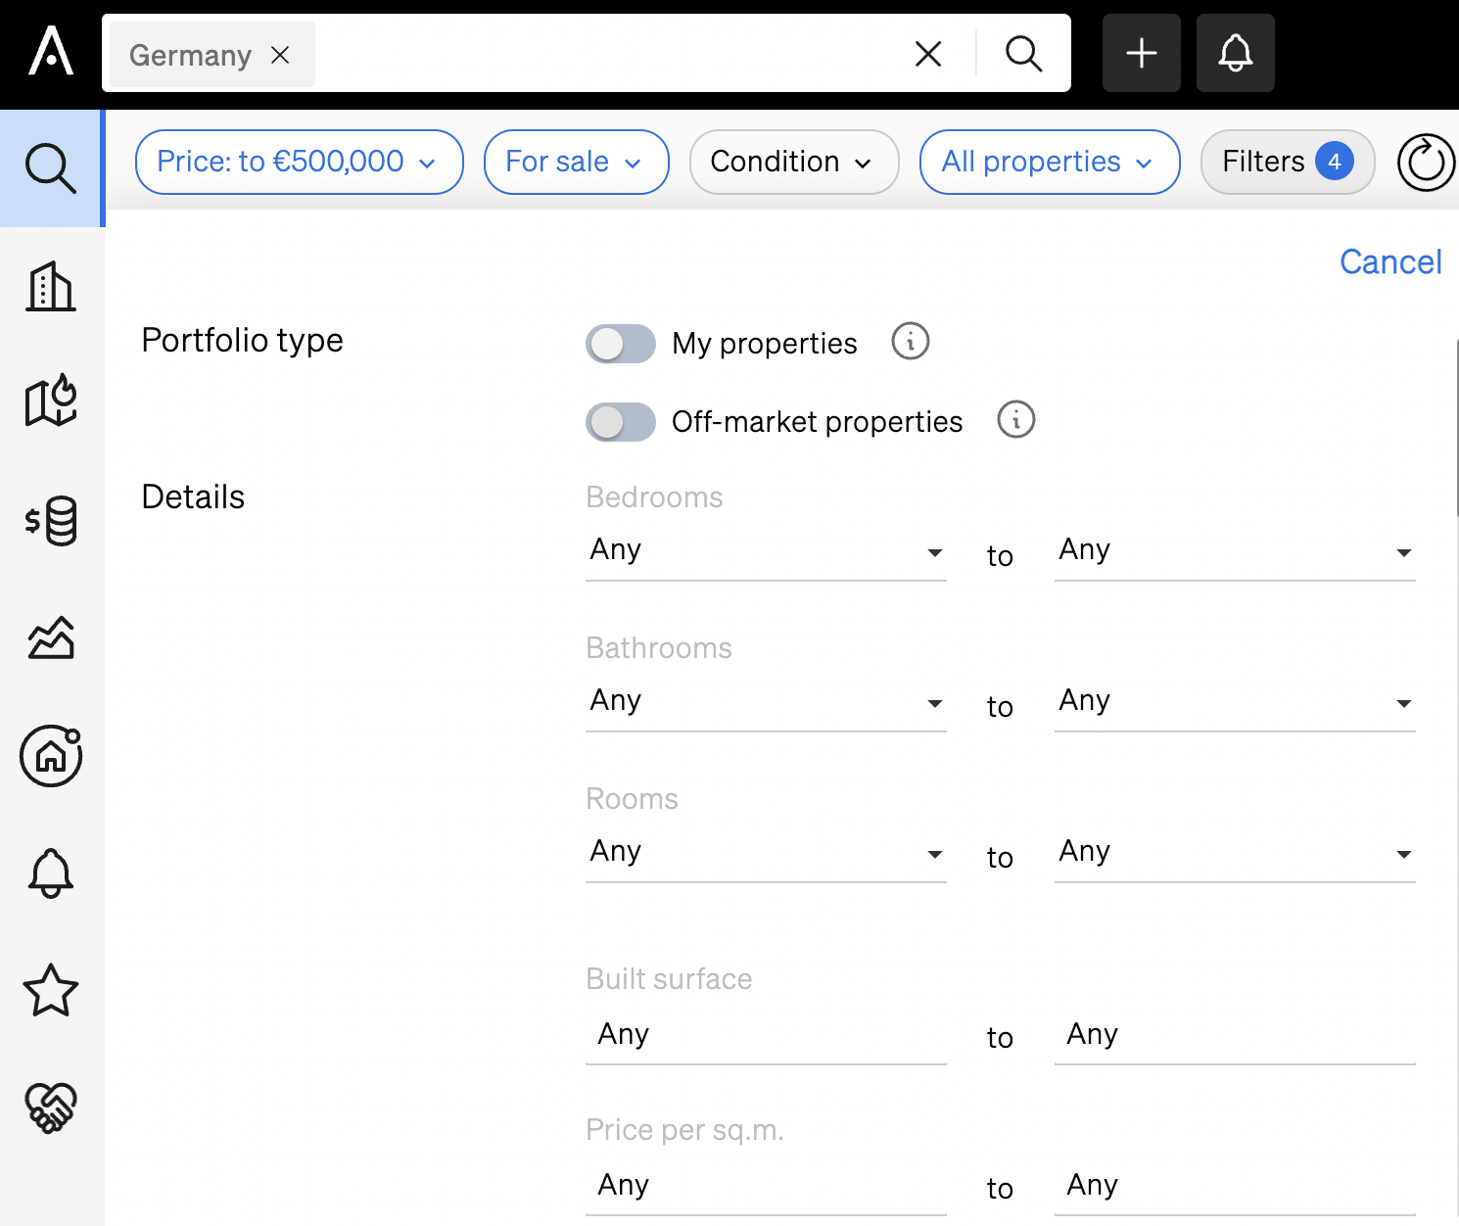Enable the Off-market properties toggle

(620, 422)
